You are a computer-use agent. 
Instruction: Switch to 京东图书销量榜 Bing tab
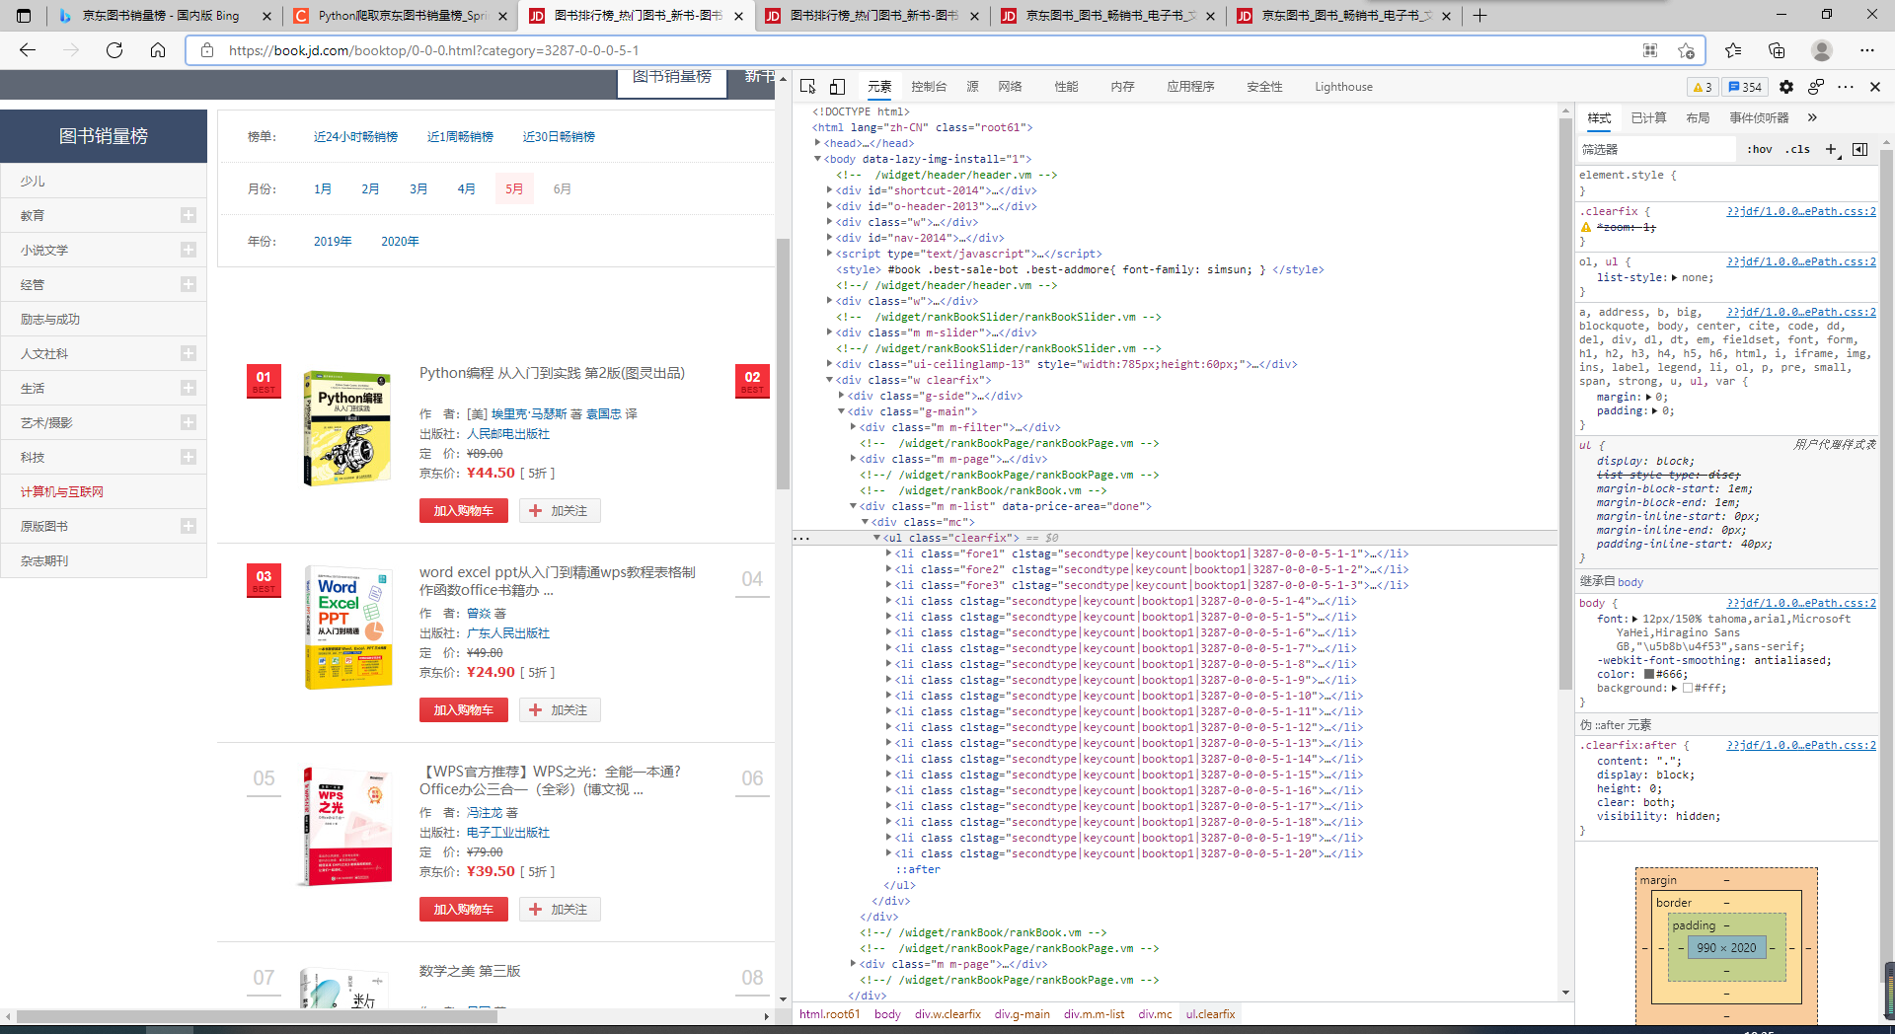pos(161,16)
